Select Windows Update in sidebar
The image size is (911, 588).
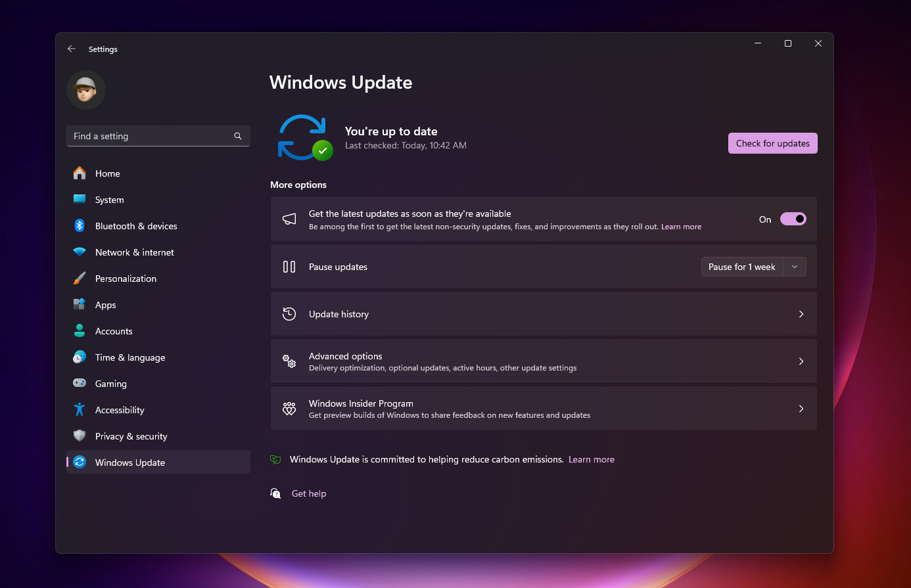[158, 463]
